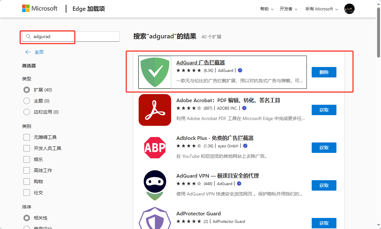
Task: Get AdProtector Guard extension
Action: coord(324,223)
